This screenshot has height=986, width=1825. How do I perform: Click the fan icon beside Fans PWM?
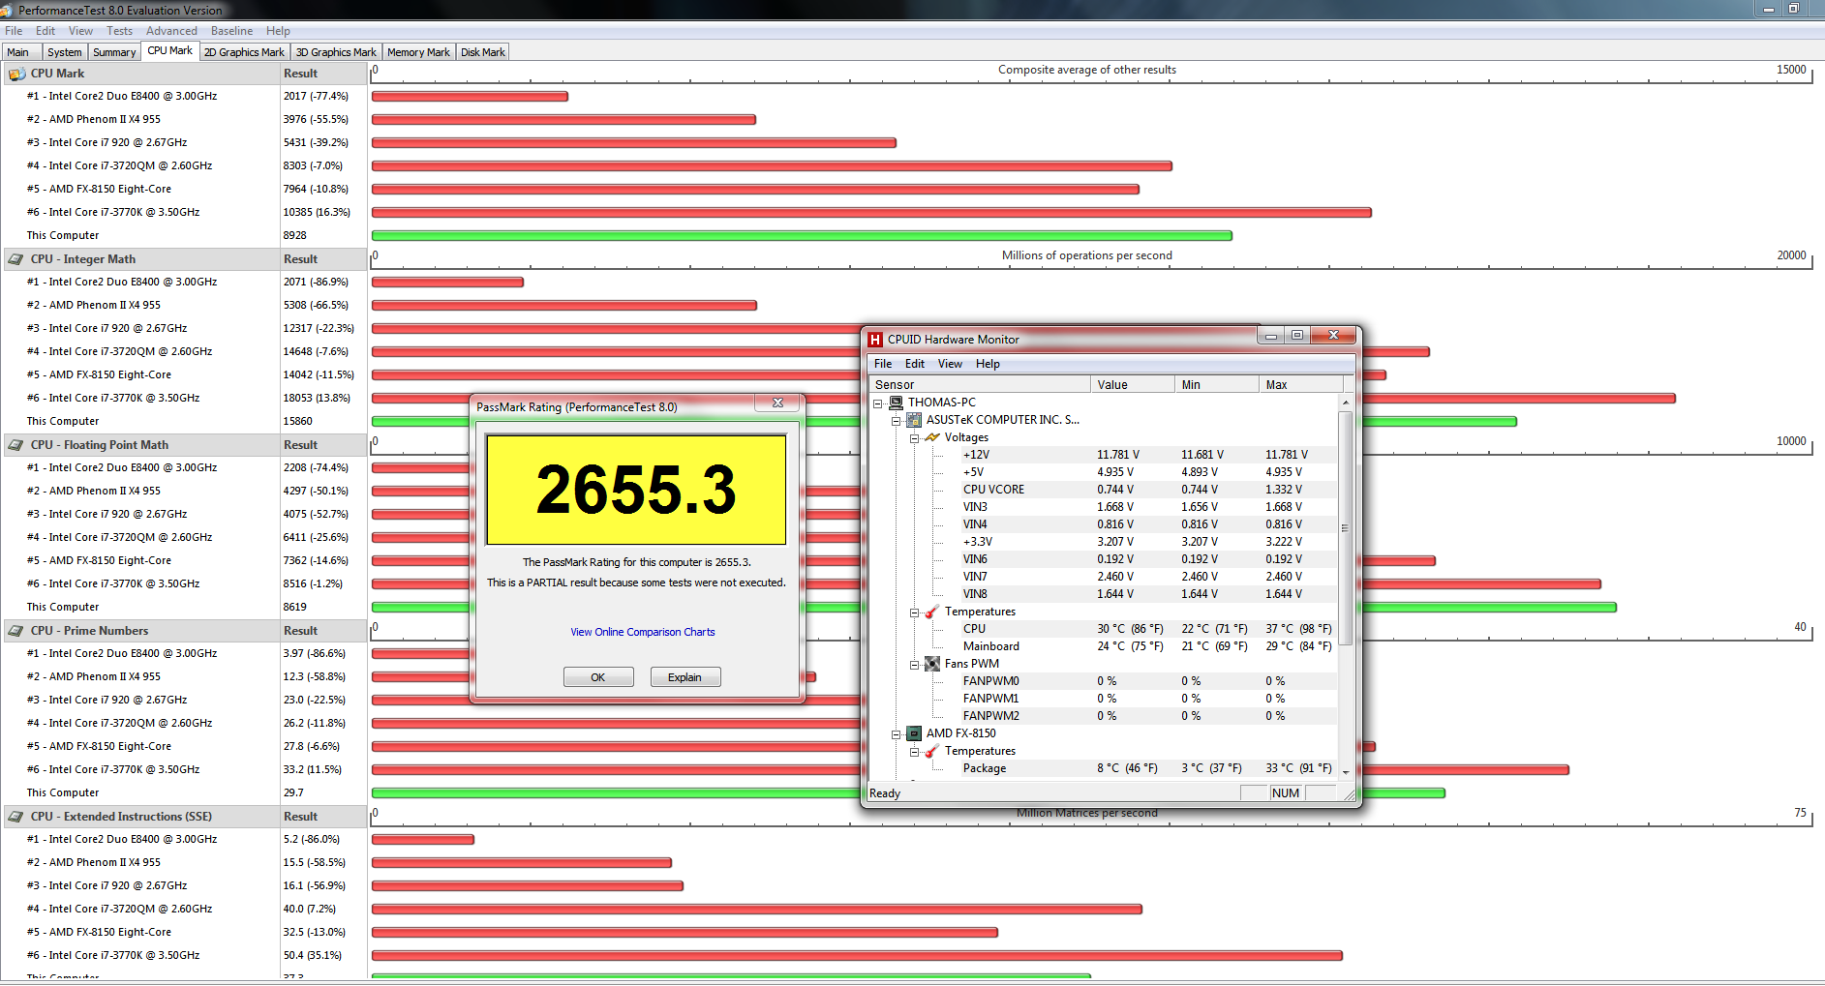tap(932, 664)
